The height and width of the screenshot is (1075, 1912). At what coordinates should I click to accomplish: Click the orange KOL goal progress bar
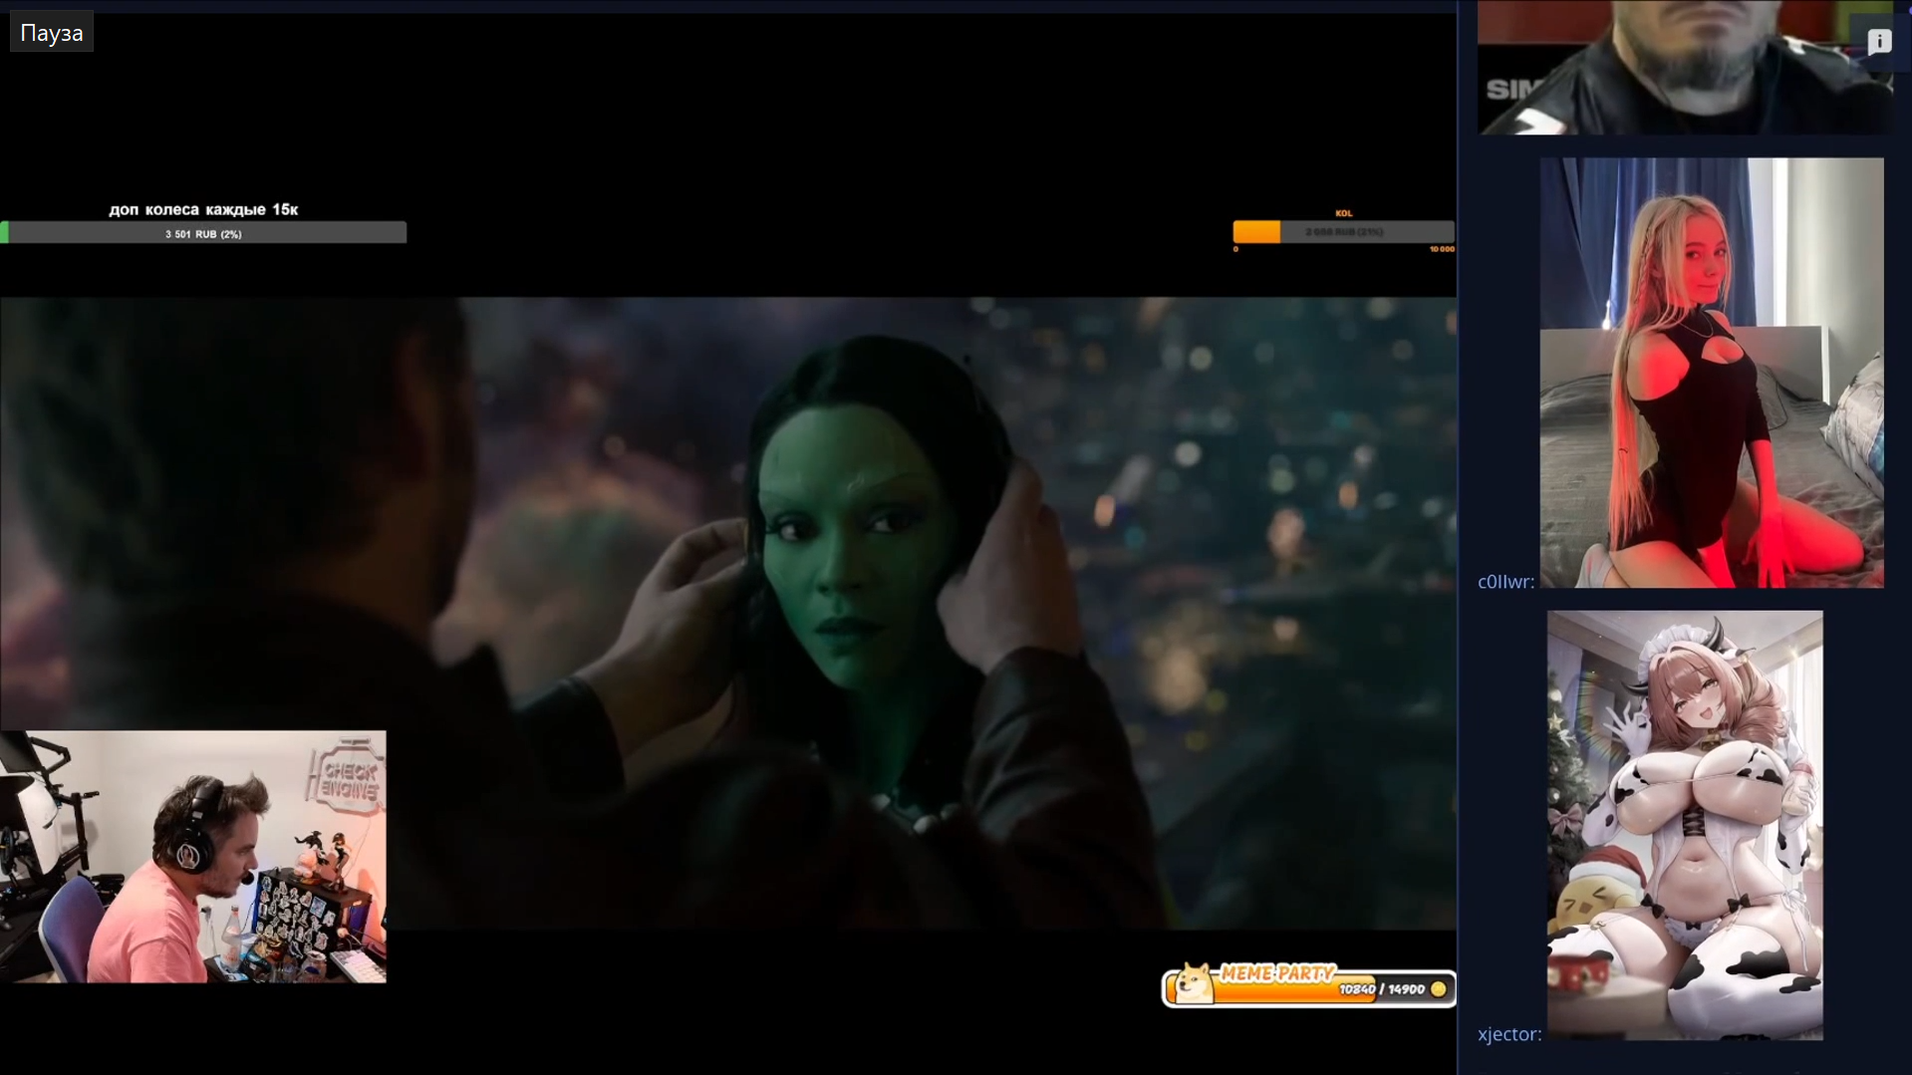(1343, 232)
